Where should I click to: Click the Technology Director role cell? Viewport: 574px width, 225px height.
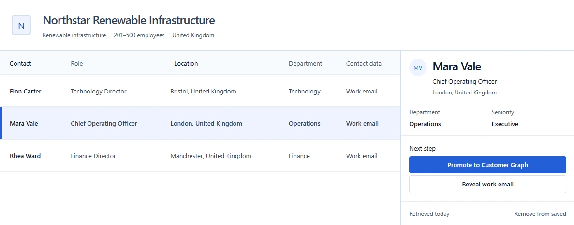pos(99,91)
